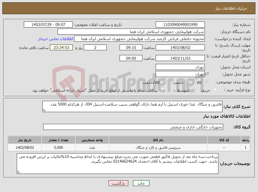Click the item name سرویس قاشق و کارد و چنگال
This screenshot has height=192, width=258.
tap(158, 147)
